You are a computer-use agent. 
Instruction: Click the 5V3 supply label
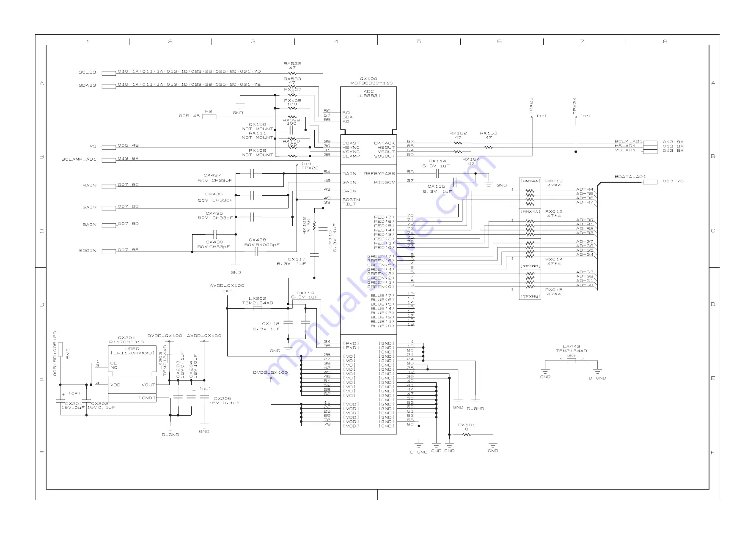tap(68, 353)
